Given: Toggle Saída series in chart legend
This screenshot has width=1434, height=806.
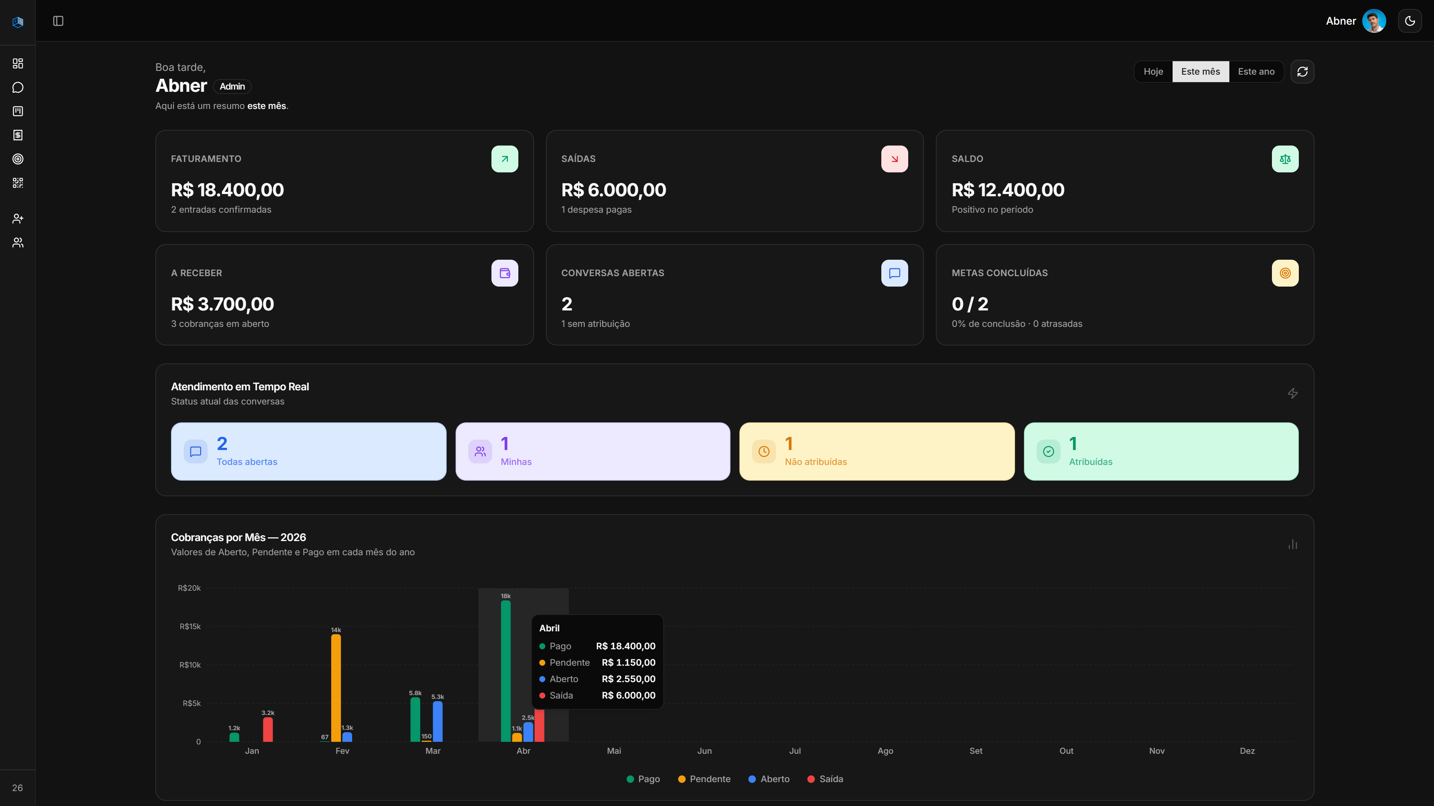Looking at the screenshot, I should point(825,779).
